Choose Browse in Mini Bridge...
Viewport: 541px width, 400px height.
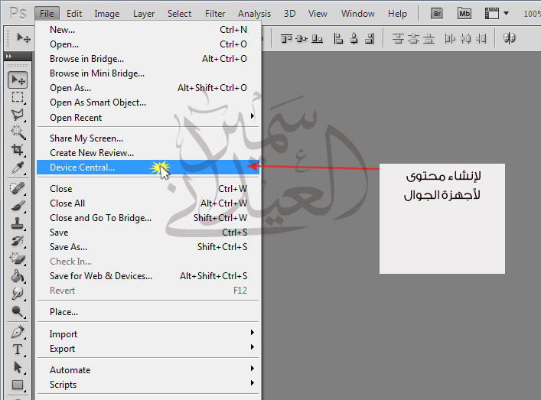coord(148,73)
